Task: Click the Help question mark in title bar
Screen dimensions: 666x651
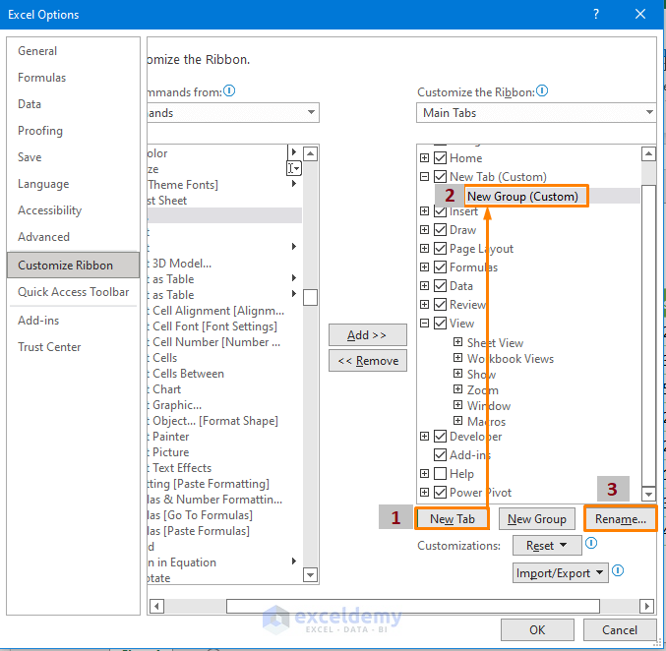Action: tap(595, 15)
